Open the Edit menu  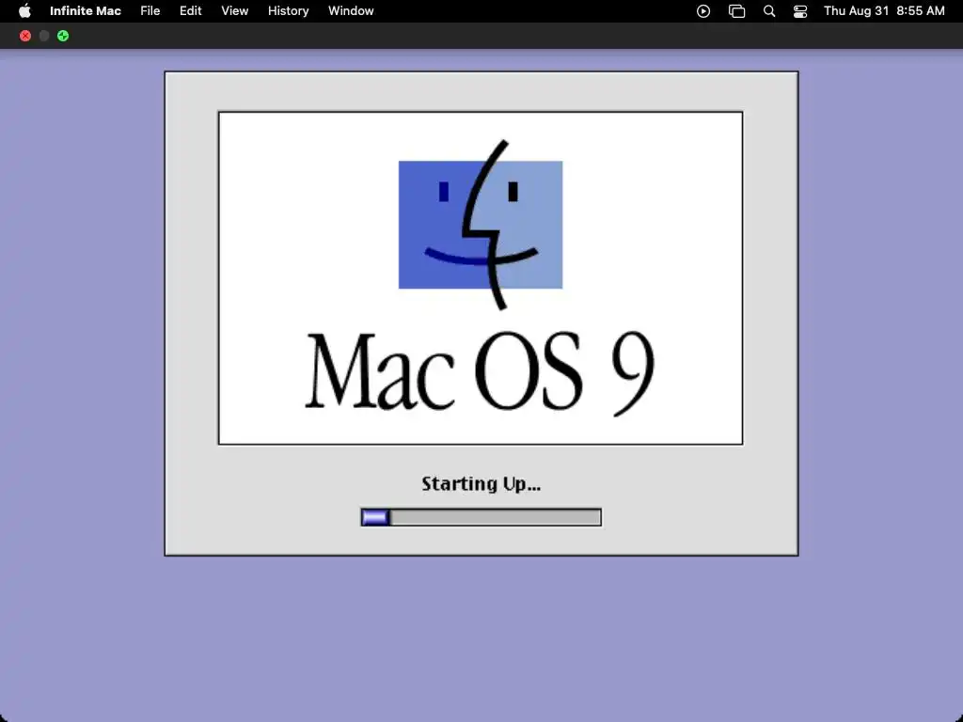(x=190, y=11)
